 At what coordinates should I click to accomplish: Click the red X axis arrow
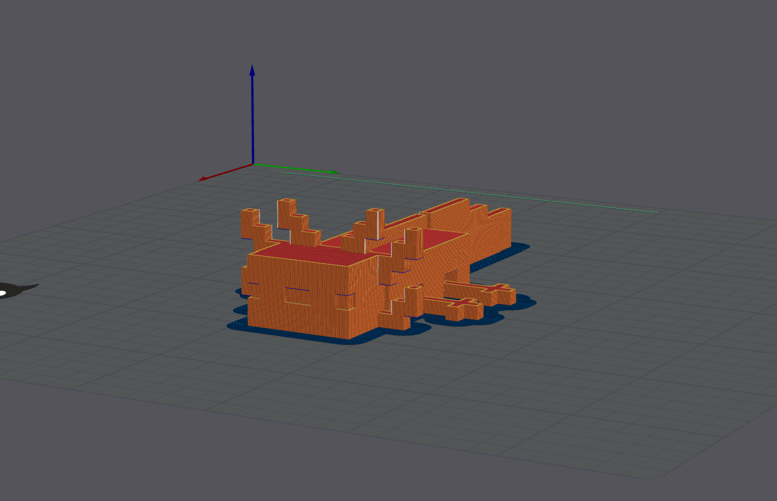226,173
